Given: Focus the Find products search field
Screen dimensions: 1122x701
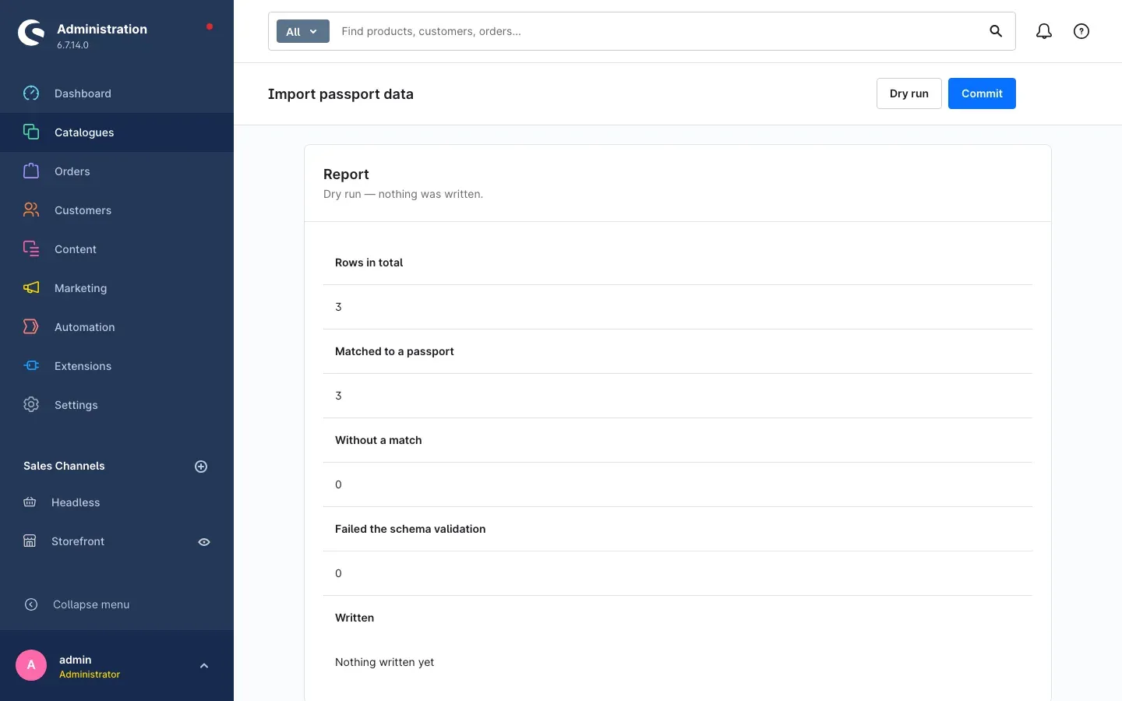Looking at the screenshot, I should point(658,31).
